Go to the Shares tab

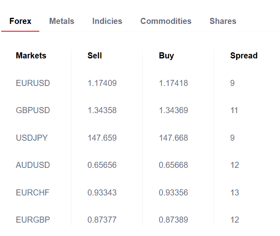pyautogui.click(x=222, y=21)
